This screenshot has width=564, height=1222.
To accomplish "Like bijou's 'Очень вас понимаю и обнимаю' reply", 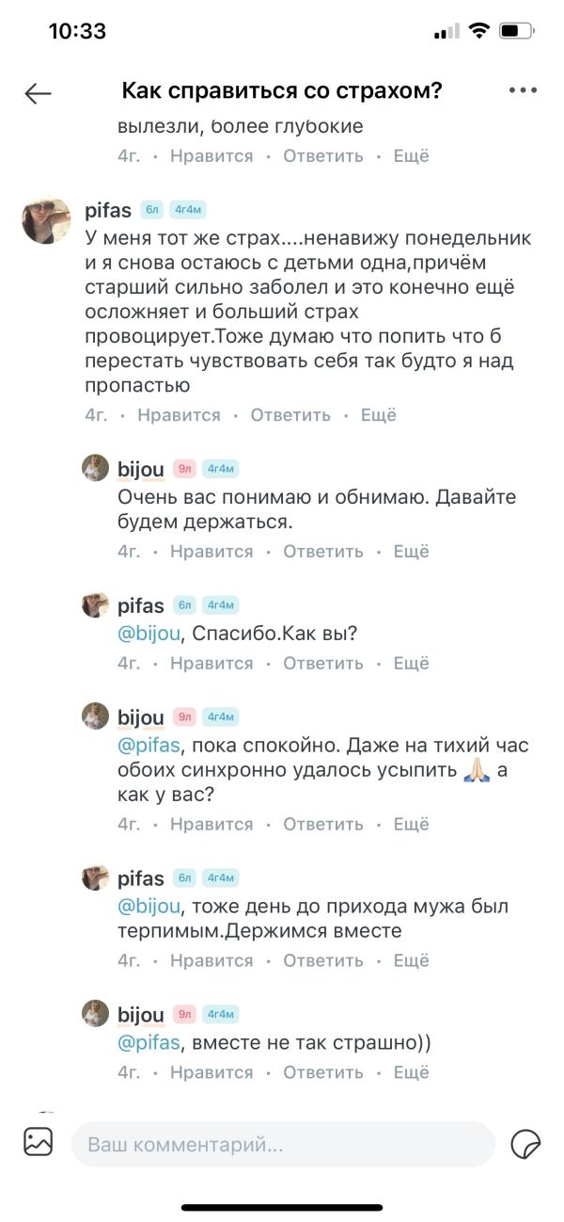I will pyautogui.click(x=211, y=552).
